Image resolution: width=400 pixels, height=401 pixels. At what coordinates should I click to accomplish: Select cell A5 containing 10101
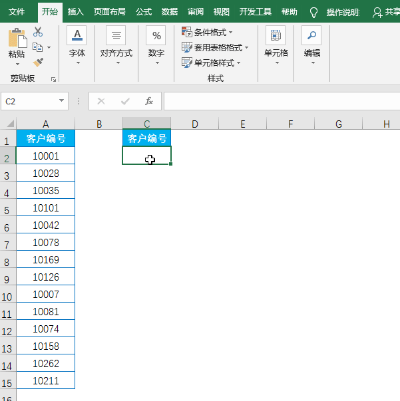(46, 208)
